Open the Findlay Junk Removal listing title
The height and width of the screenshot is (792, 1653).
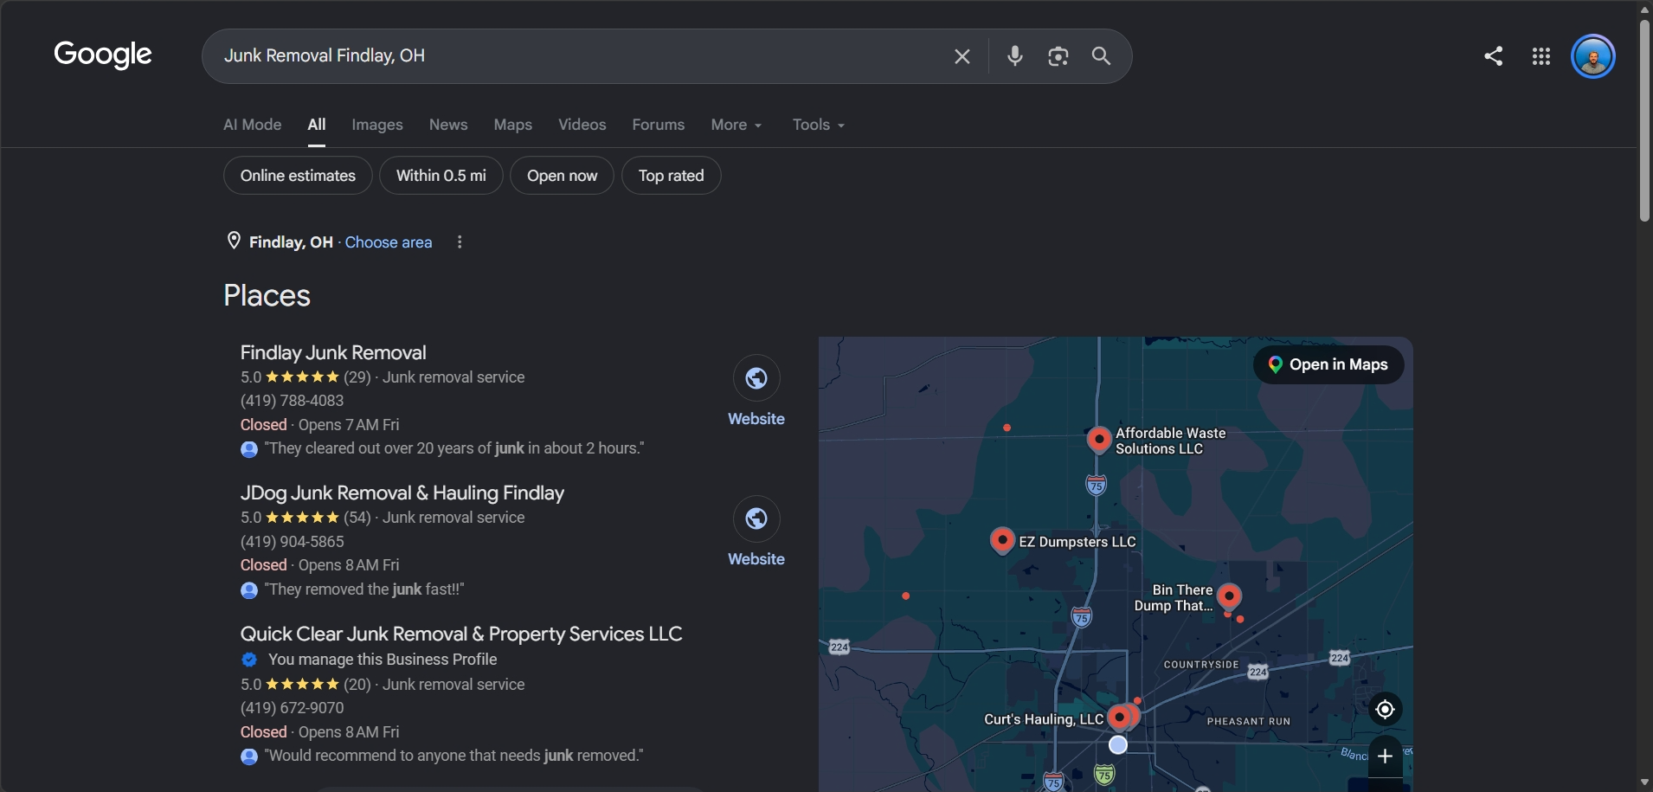[x=333, y=353]
